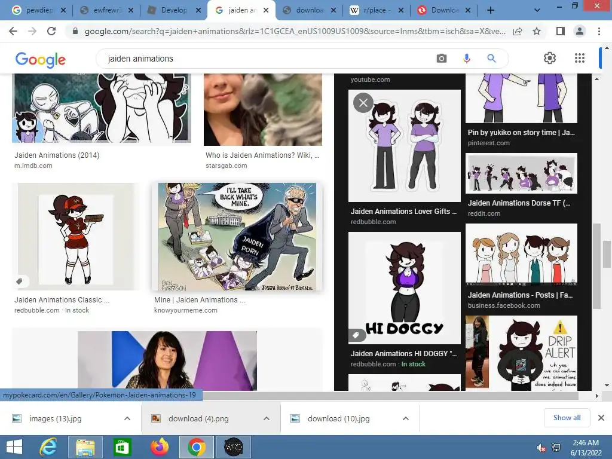Viewport: 612px width, 459px height.
Task: Click the Google logo
Action: (x=40, y=59)
